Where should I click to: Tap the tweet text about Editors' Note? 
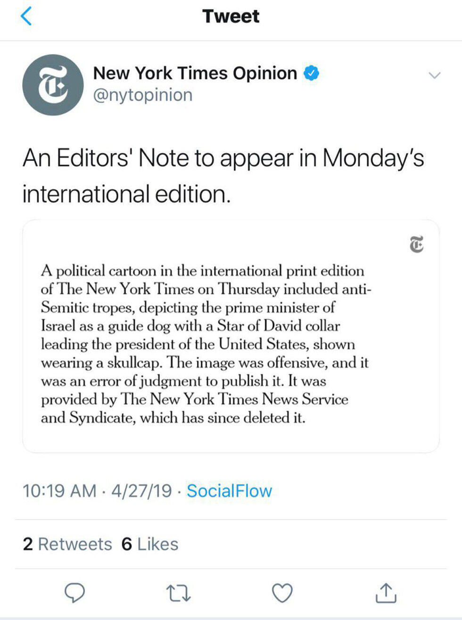[x=223, y=175]
